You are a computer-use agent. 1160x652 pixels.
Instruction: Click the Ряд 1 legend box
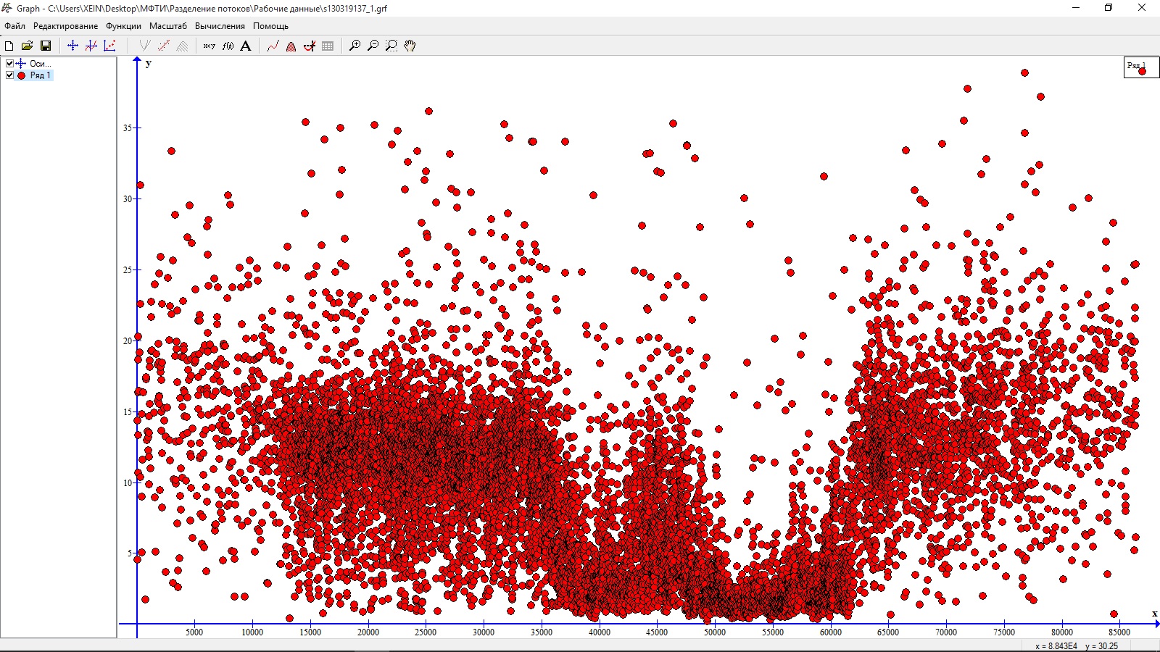tap(1141, 67)
